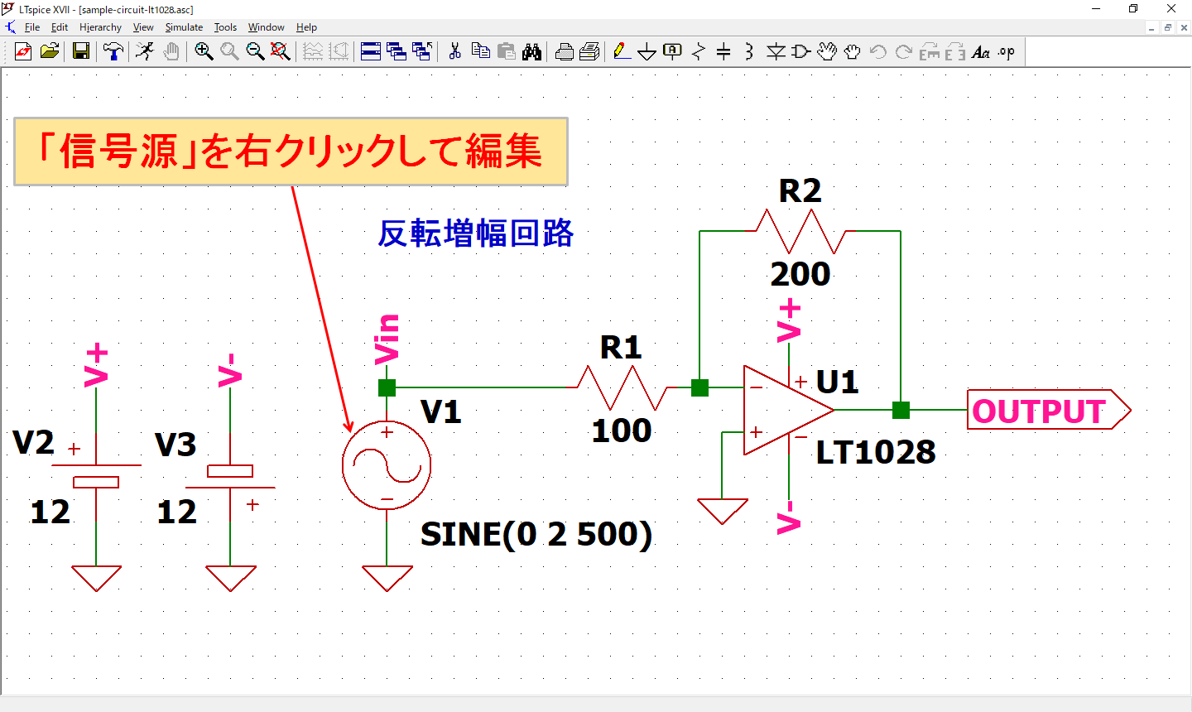This screenshot has height=712, width=1192.
Task: Cut elements with the scissors icon
Action: tap(454, 51)
